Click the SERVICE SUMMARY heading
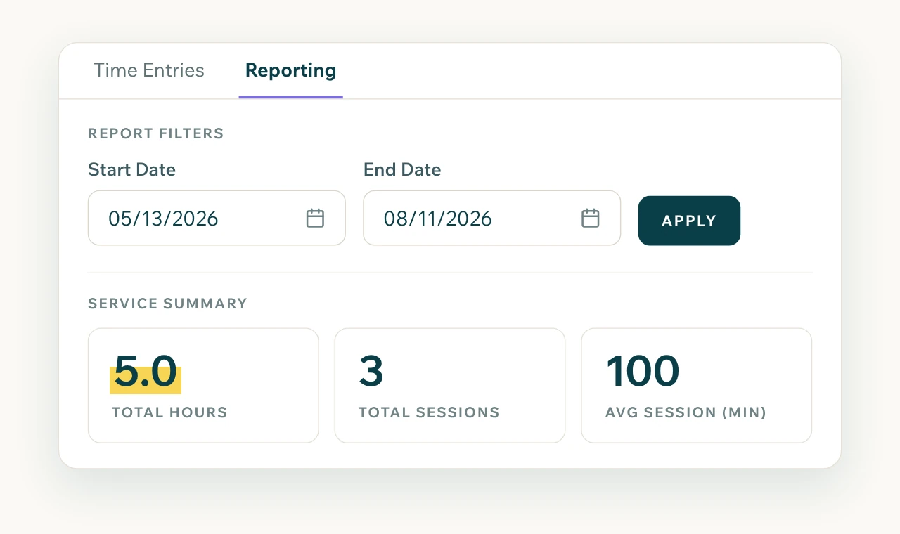The height and width of the screenshot is (534, 900). coord(167,304)
